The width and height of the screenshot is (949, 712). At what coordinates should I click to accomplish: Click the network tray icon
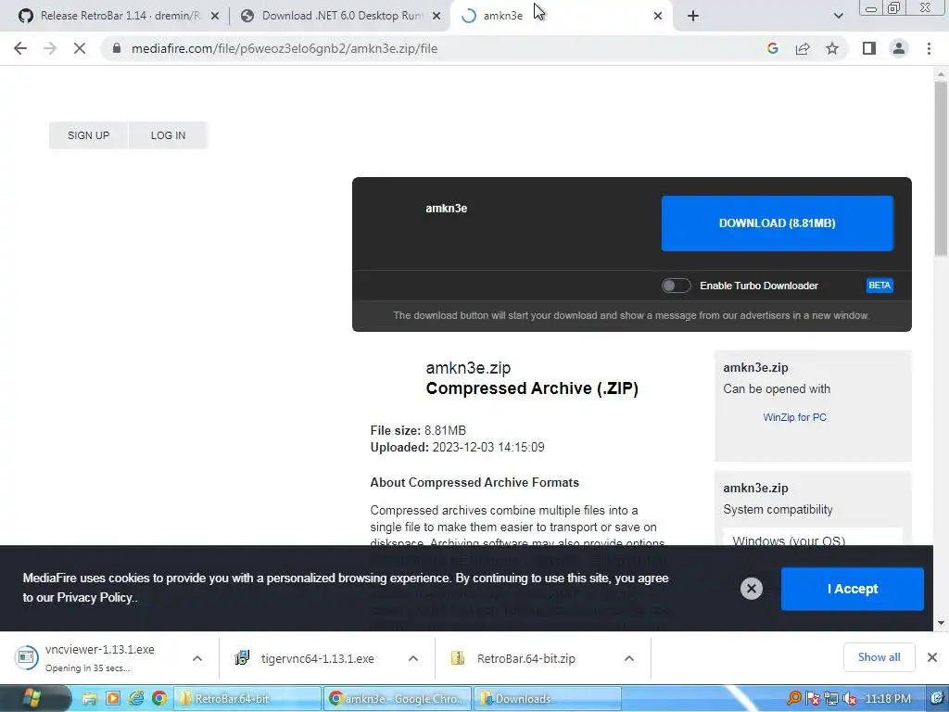831,699
